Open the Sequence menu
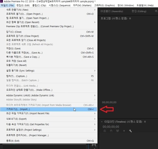This screenshot has width=158, height=149. [60, 5]
